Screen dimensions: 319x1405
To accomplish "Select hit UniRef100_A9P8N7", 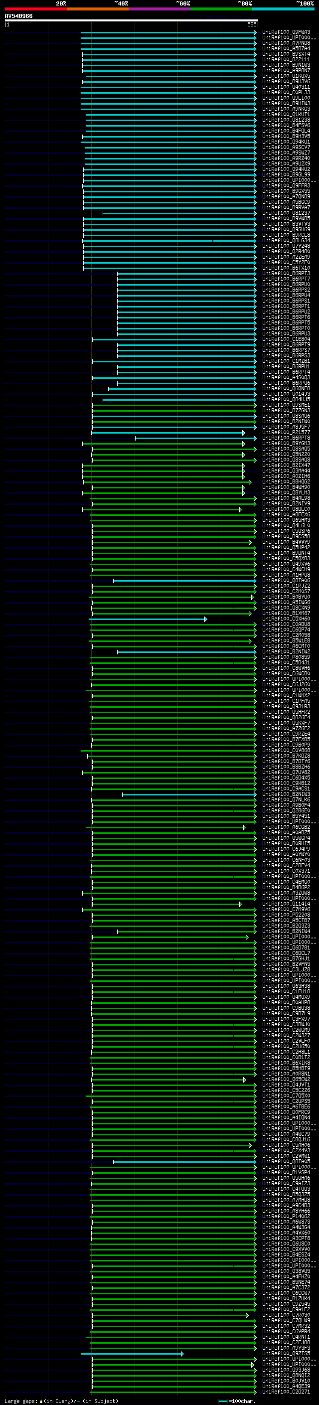I will tap(286, 70).
